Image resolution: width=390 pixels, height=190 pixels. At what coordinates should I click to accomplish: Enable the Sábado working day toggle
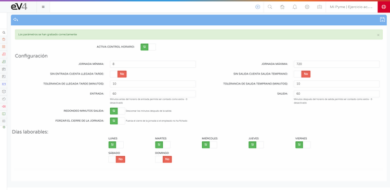point(116,159)
